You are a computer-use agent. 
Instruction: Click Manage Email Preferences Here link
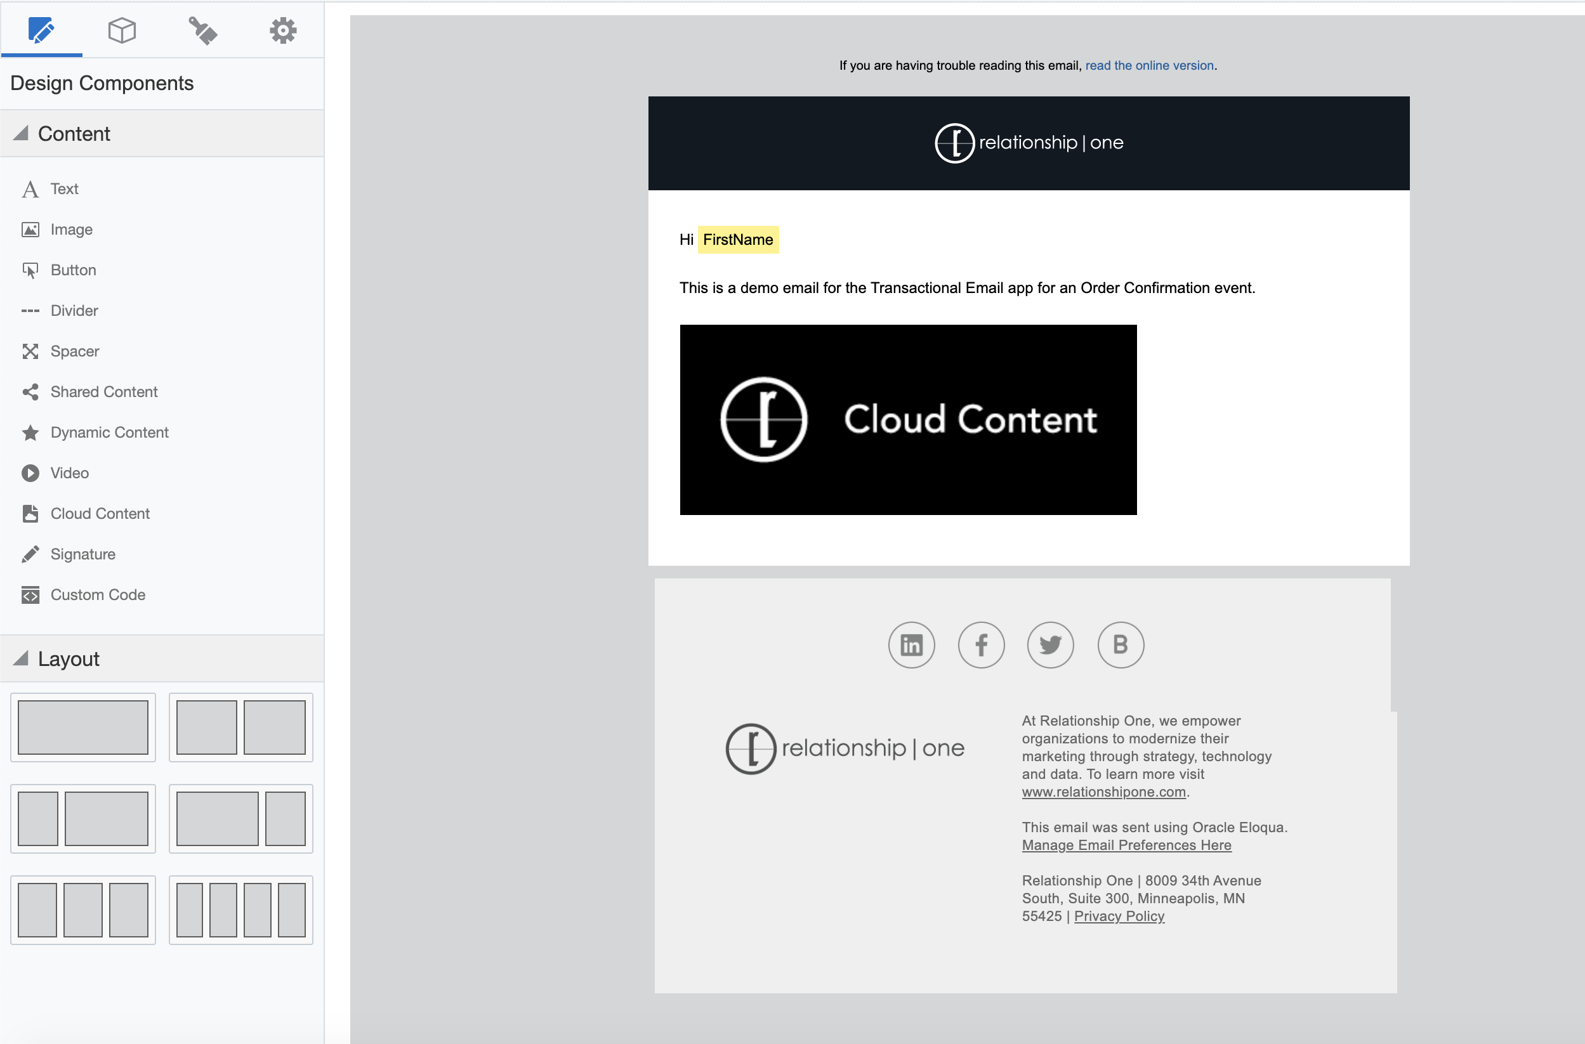(1127, 845)
